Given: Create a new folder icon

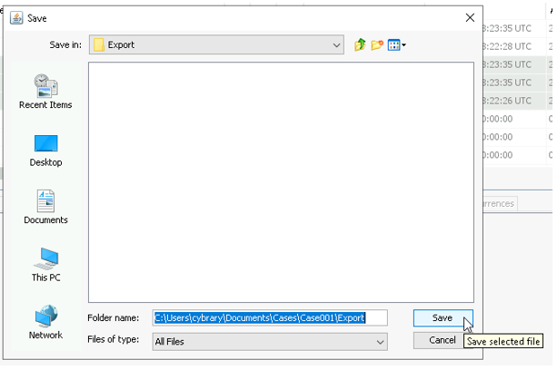Looking at the screenshot, I should [377, 45].
